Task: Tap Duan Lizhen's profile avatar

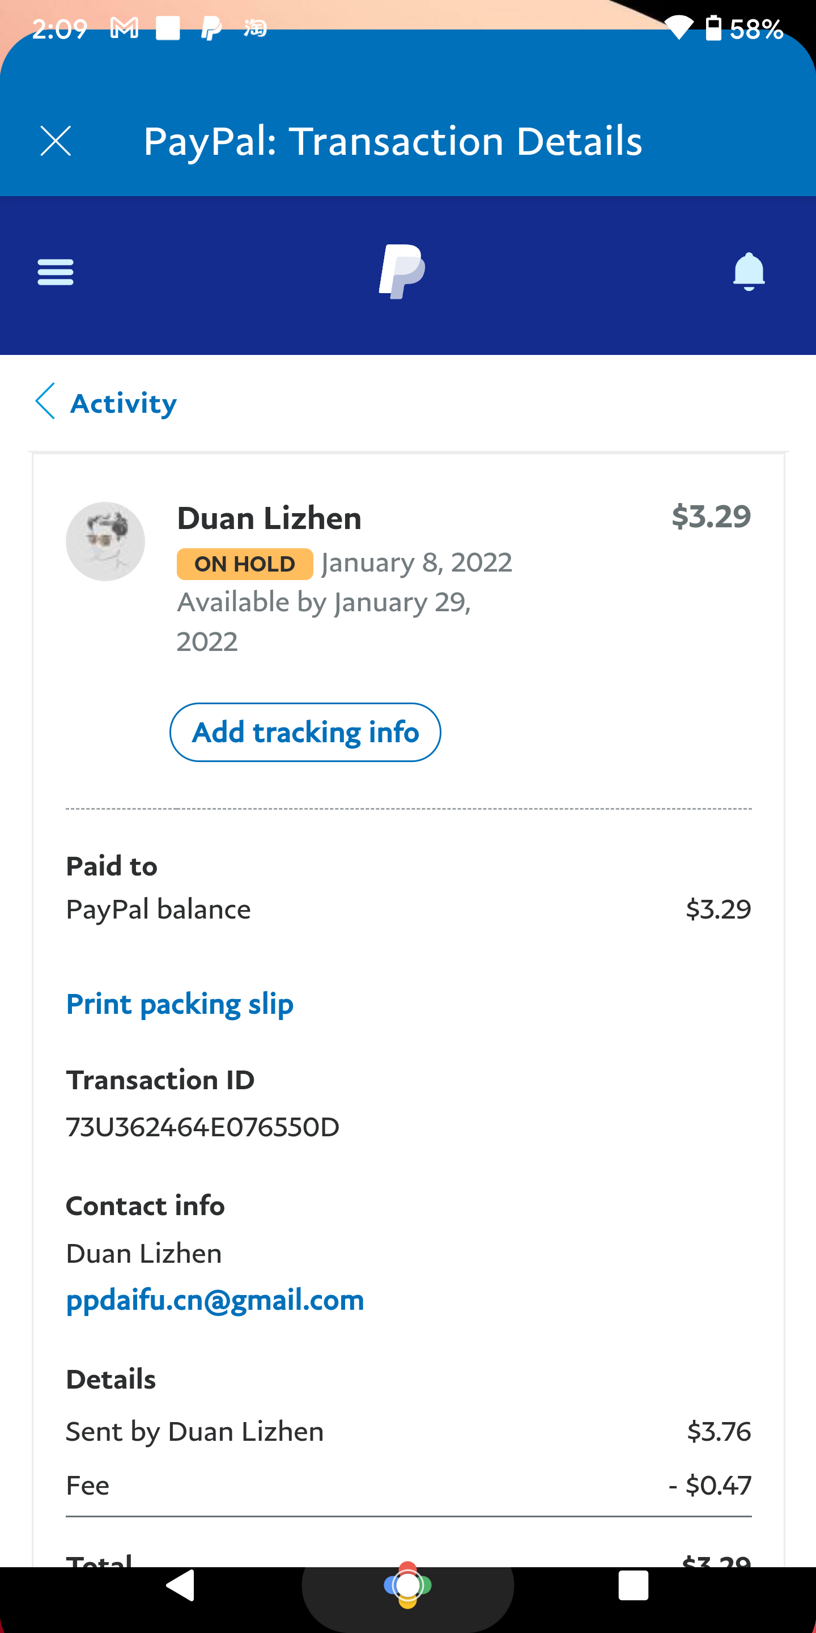Action: [x=105, y=541]
